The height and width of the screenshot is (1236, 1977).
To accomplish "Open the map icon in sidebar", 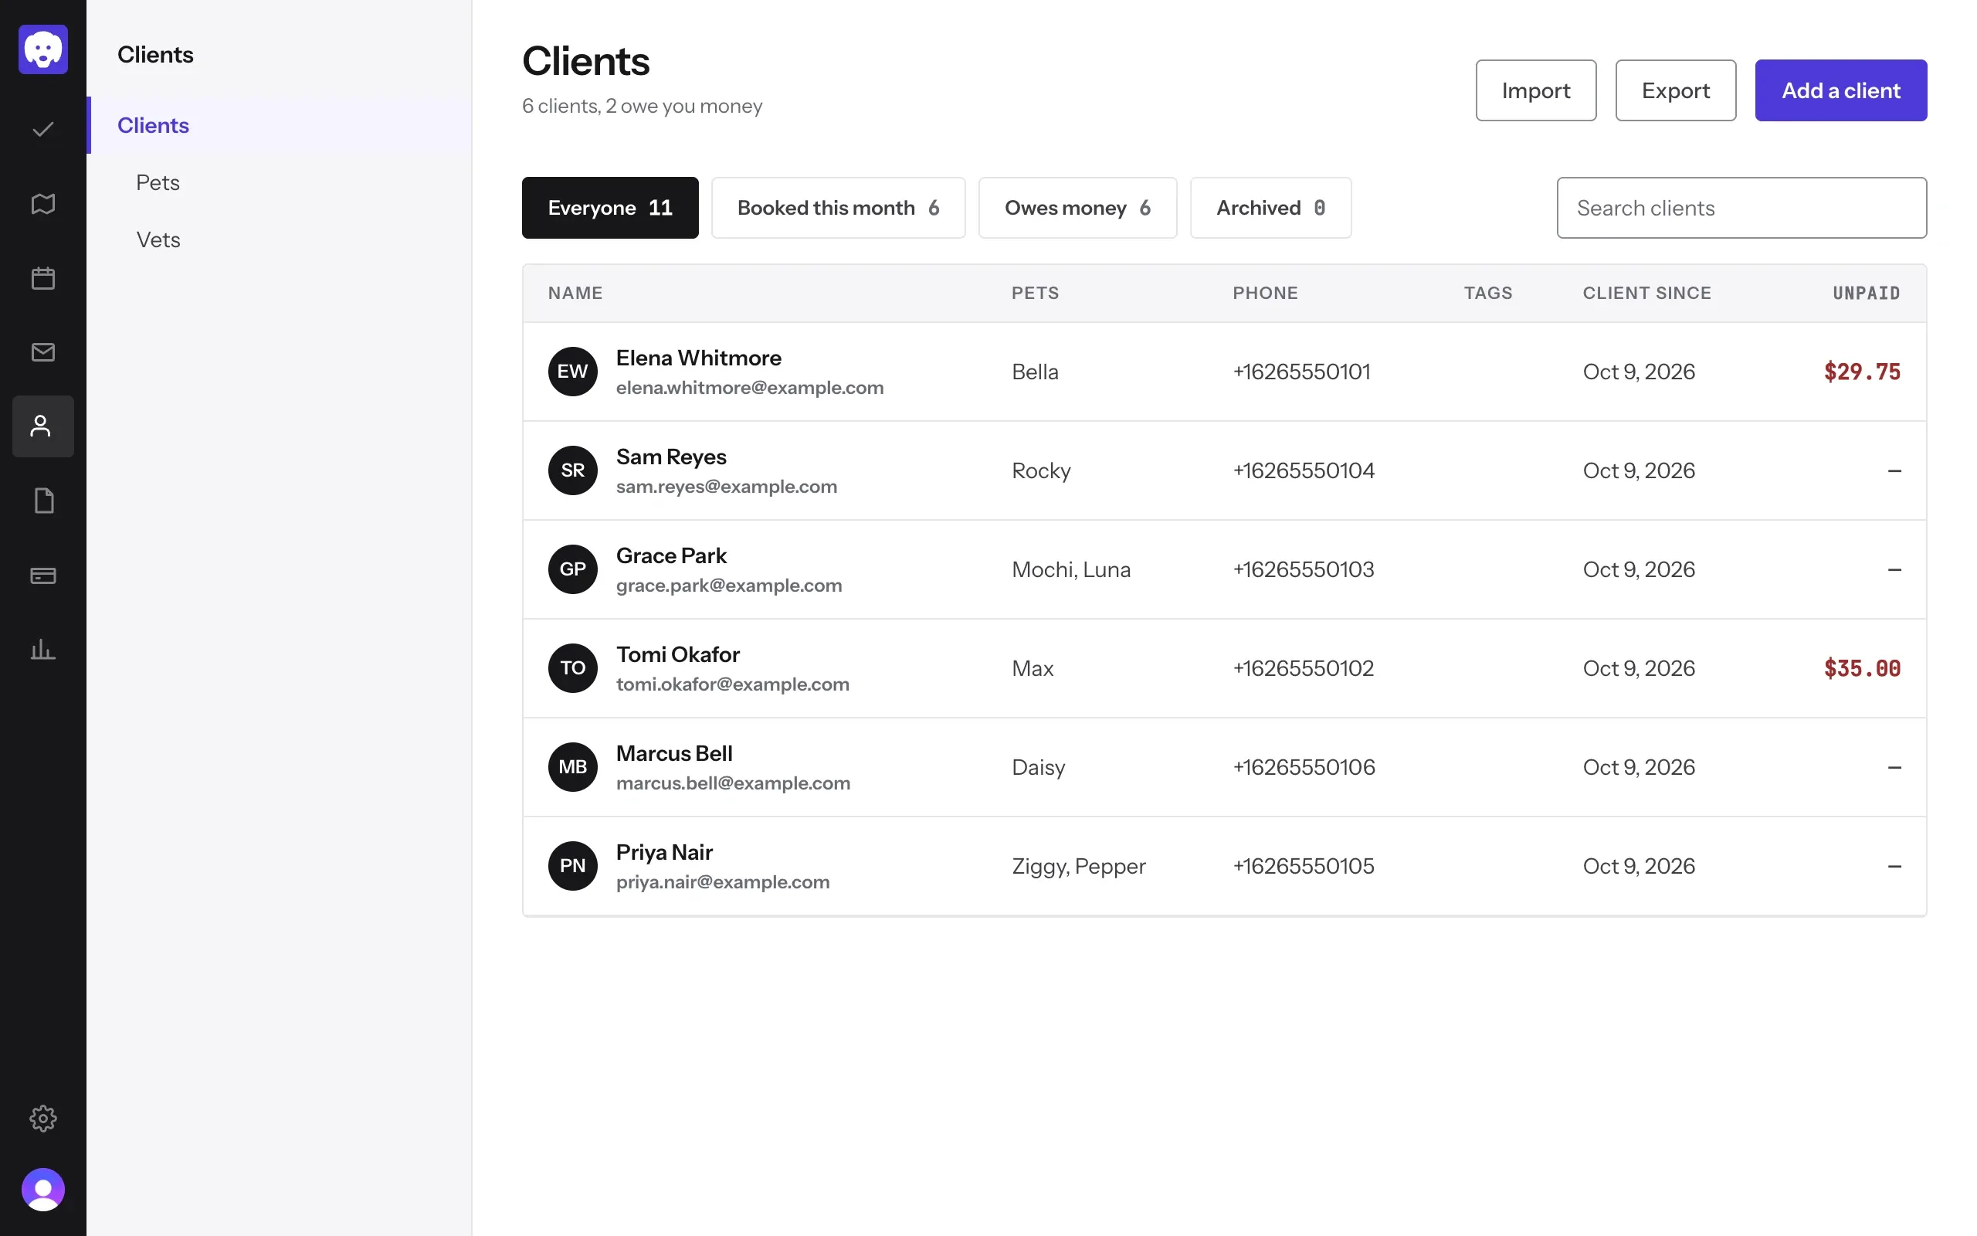I will tap(43, 203).
